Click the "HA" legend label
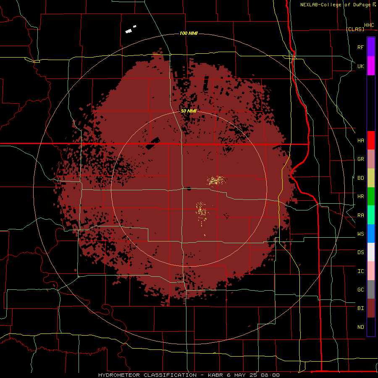This screenshot has height=378, width=378. [360, 140]
